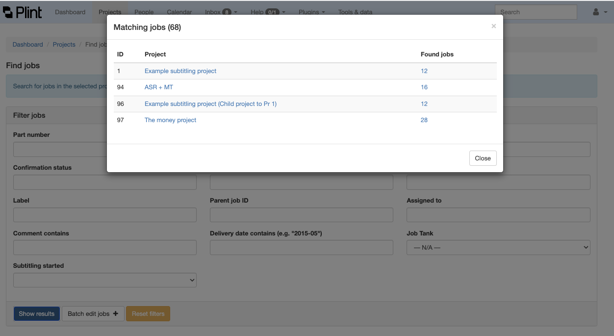View the 12 found jobs for project ID 1
The height and width of the screenshot is (336, 614).
pos(424,71)
